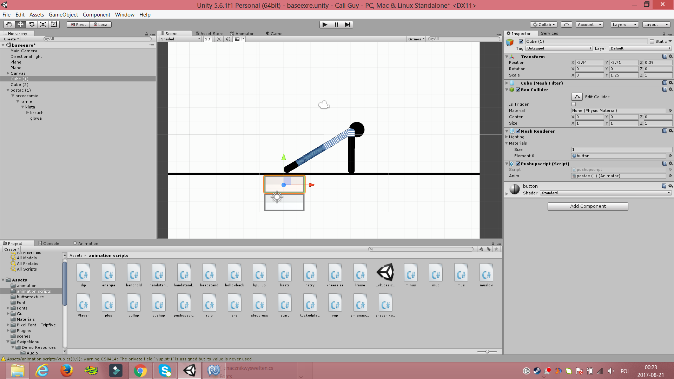
Task: Open Mesh Renderer gear menu
Action: tap(670, 131)
